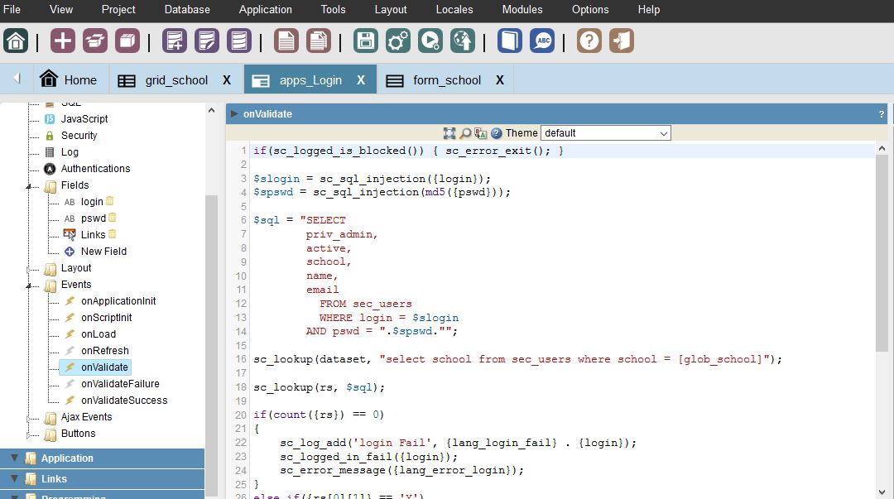The image size is (894, 499).
Task: Toggle the Links accordion section
Action: [x=102, y=479]
